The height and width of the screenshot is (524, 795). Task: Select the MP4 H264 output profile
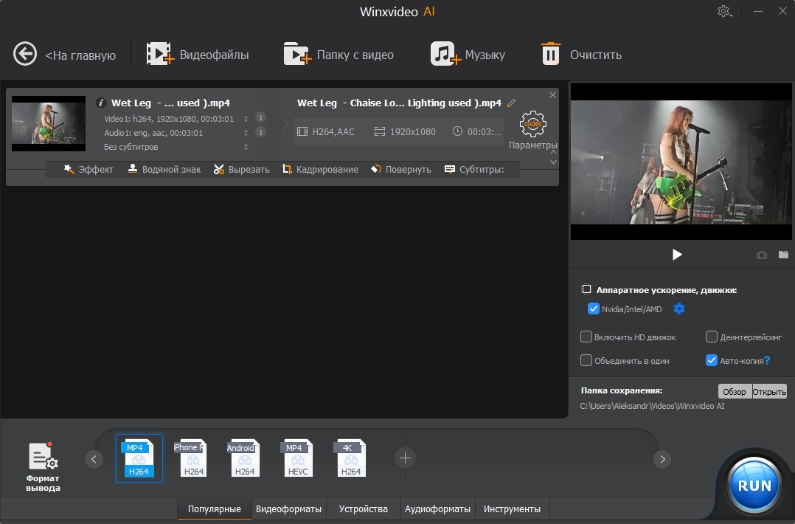click(139, 458)
